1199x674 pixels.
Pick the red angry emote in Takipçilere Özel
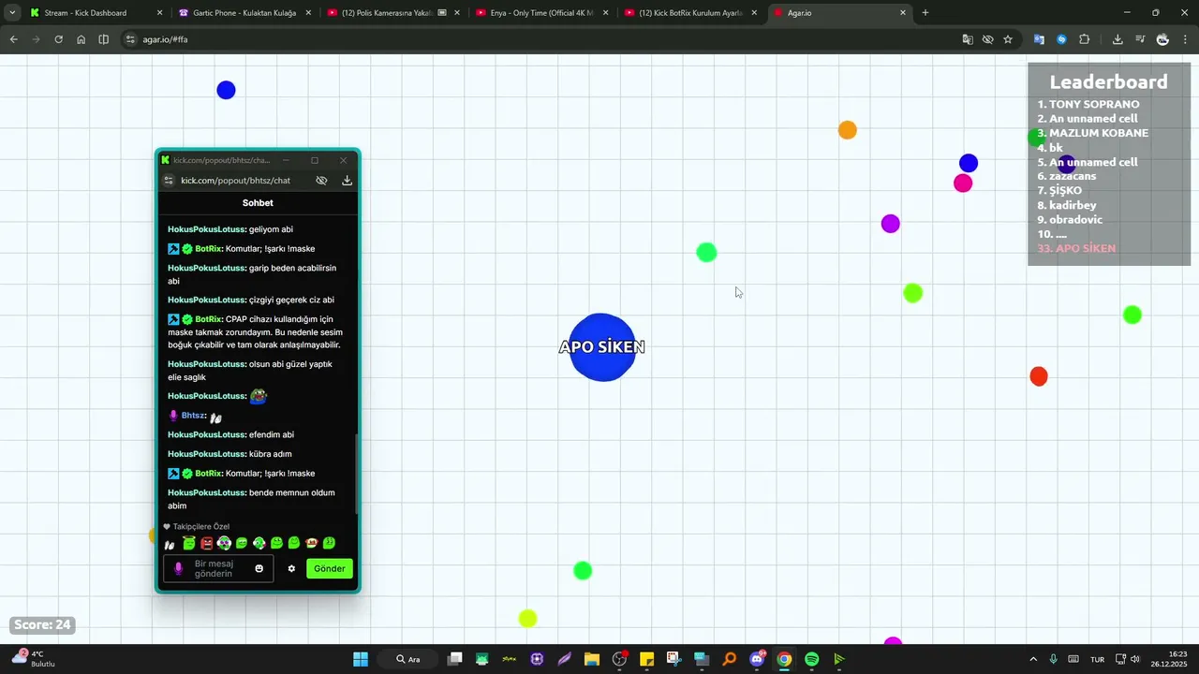coord(206,543)
